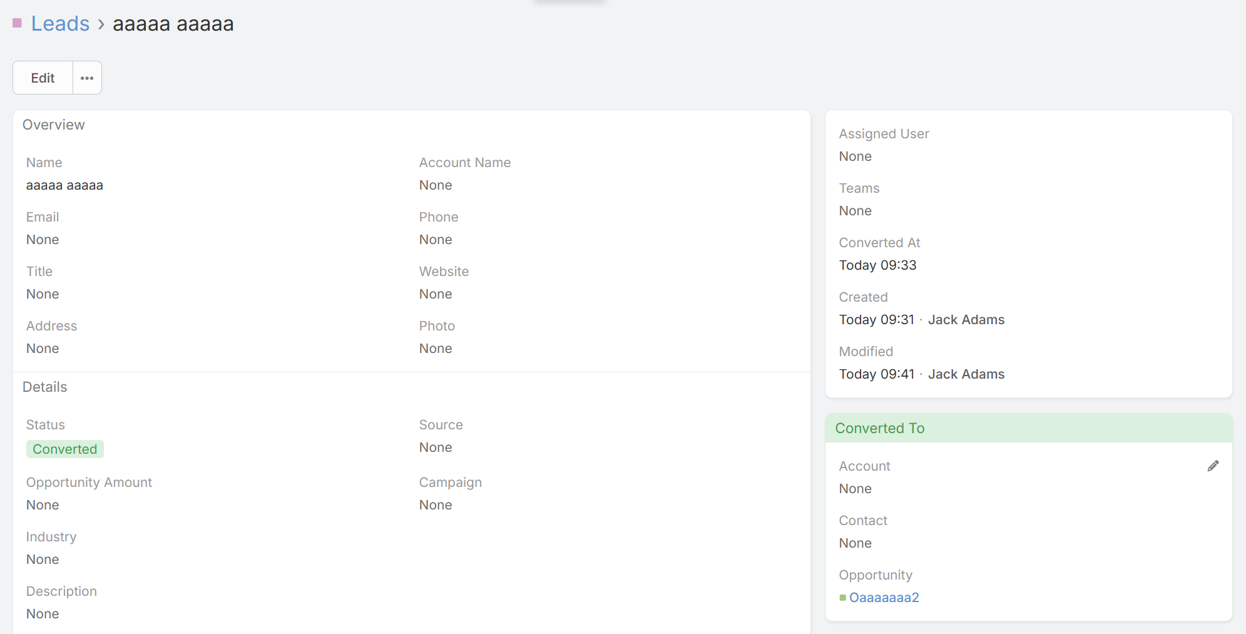Click the green square icon beside Oaaaaaaa2

click(842, 598)
